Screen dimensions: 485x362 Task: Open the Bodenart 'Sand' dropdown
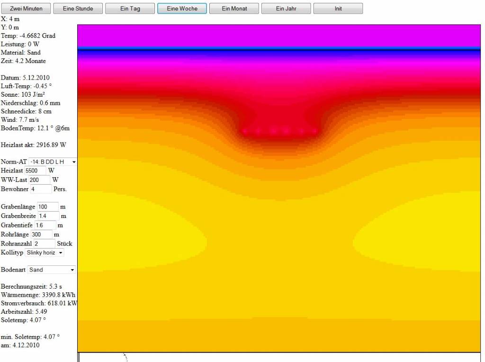coord(52,270)
